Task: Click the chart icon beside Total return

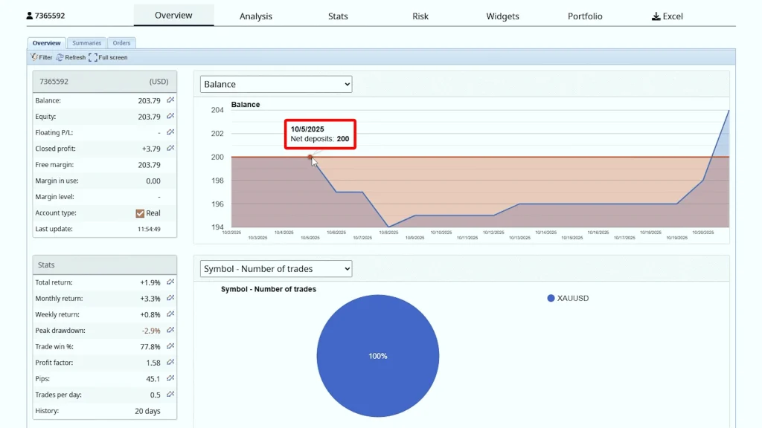Action: (170, 282)
